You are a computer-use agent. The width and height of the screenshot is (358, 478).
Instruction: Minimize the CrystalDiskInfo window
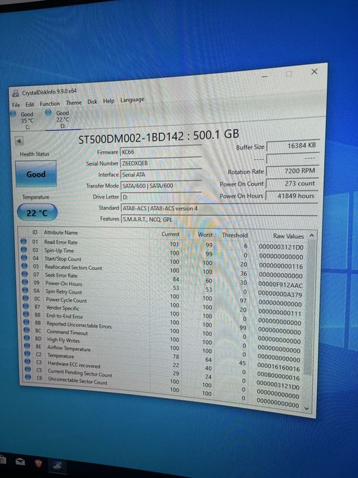(x=265, y=76)
